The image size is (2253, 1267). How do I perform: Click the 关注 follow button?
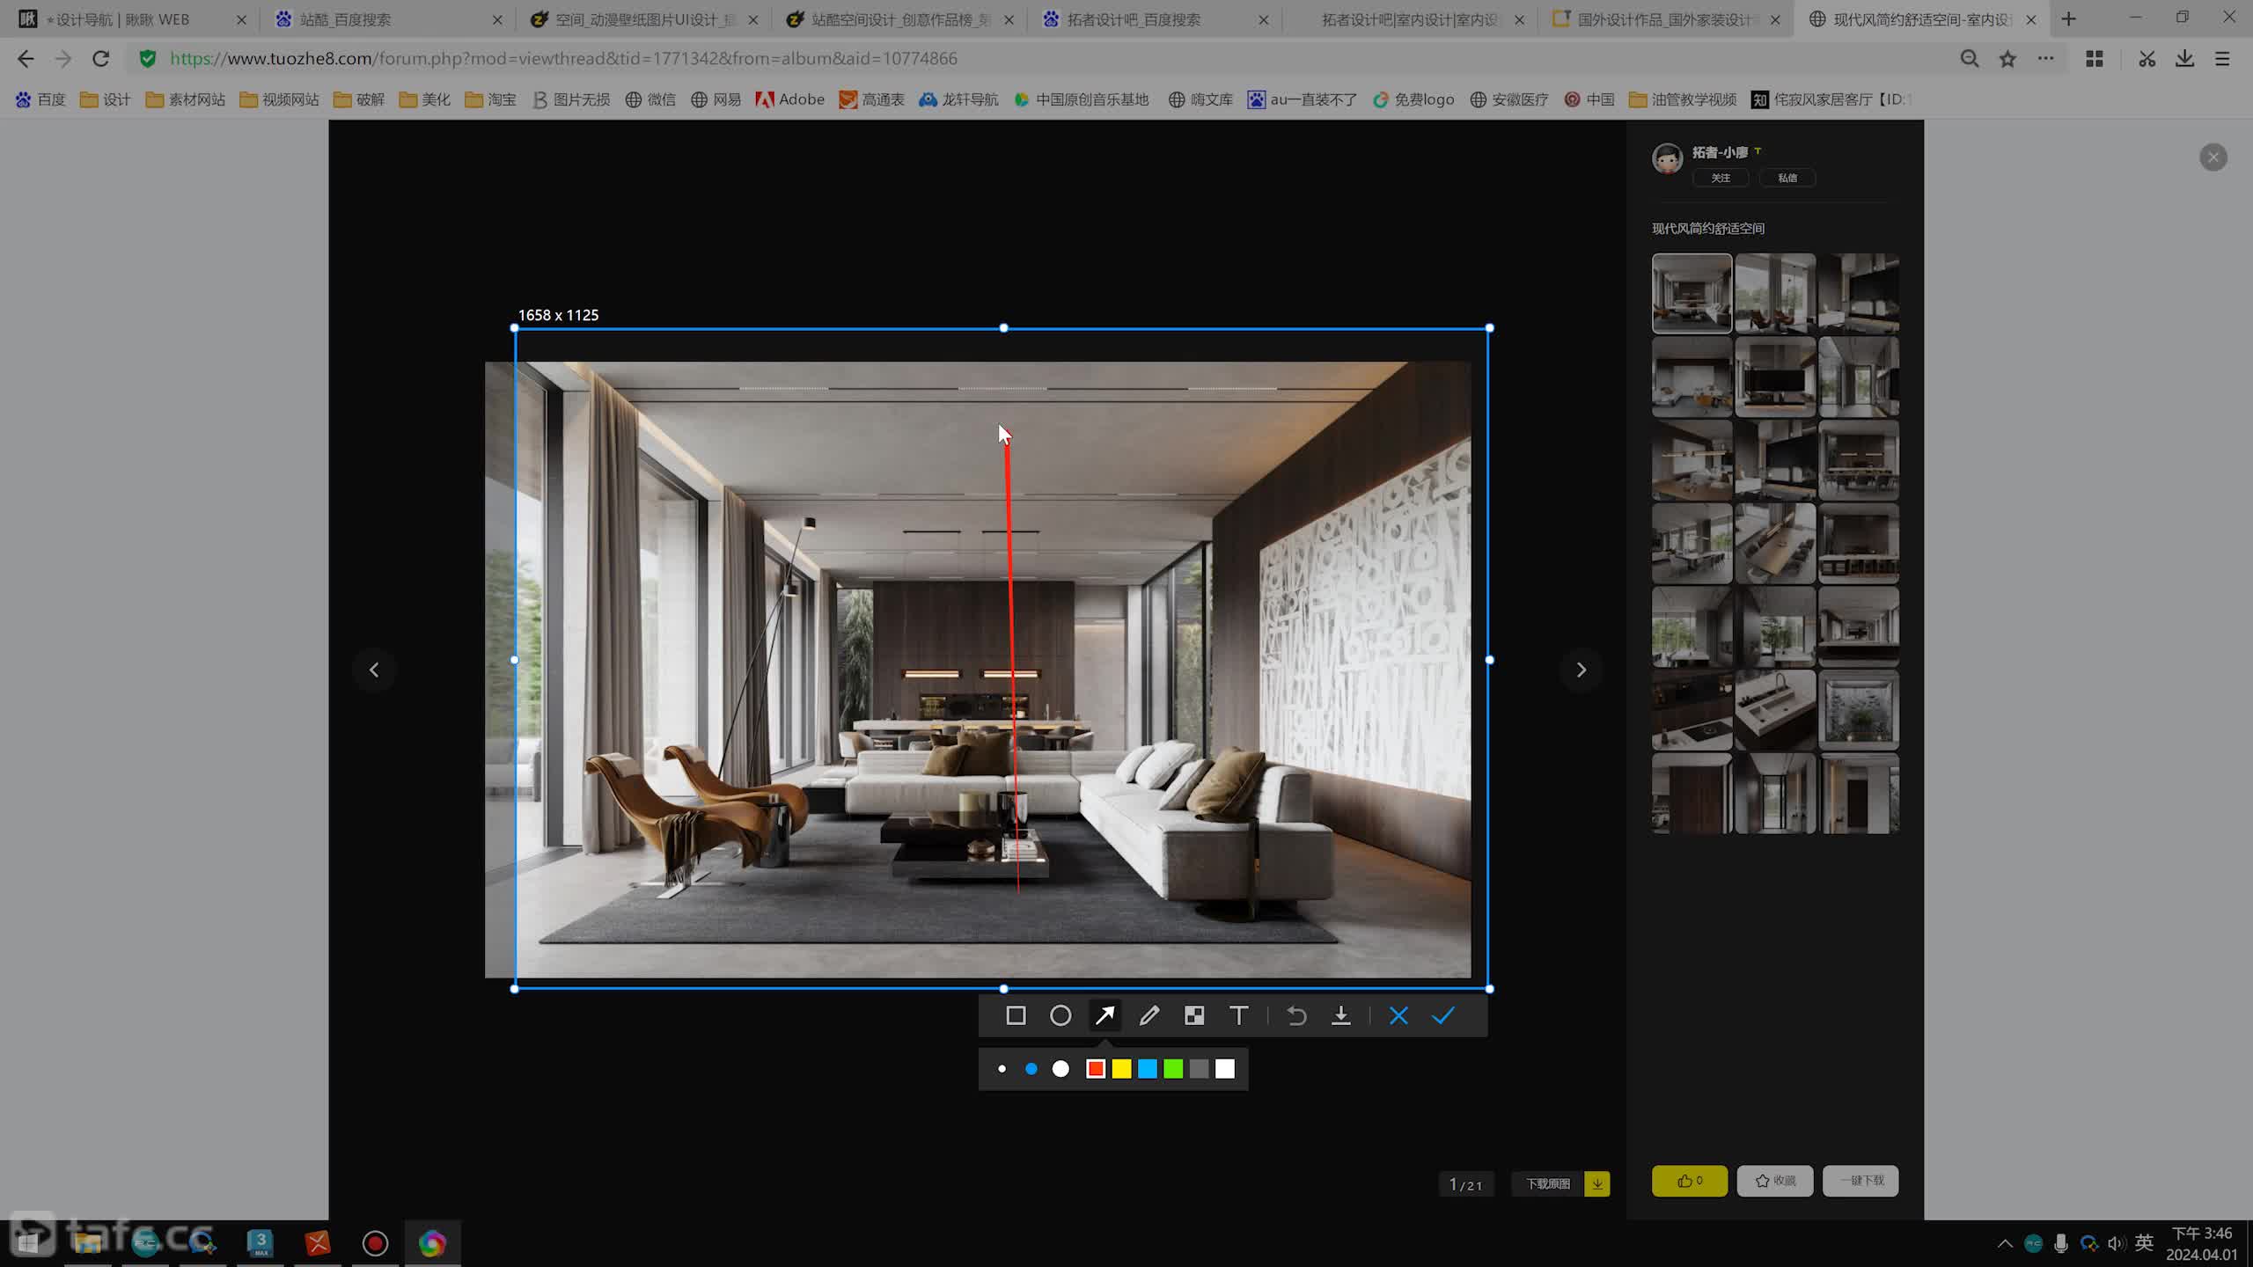[1721, 178]
